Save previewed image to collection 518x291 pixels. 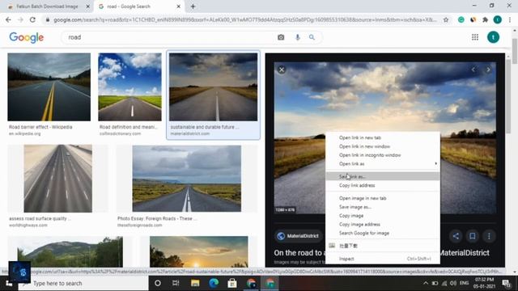(473, 236)
